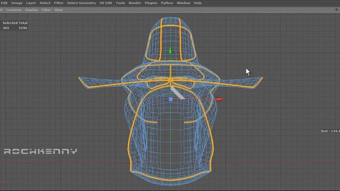
Task: Click the green Y-axis gizmo arrow
Action: (x=171, y=49)
